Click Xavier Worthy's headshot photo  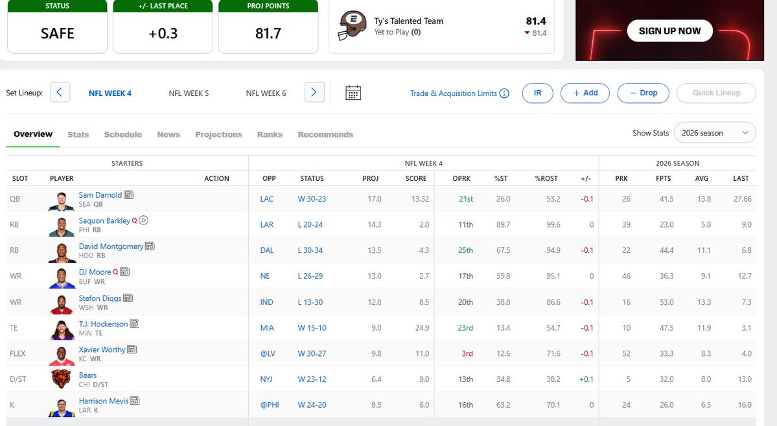click(62, 354)
